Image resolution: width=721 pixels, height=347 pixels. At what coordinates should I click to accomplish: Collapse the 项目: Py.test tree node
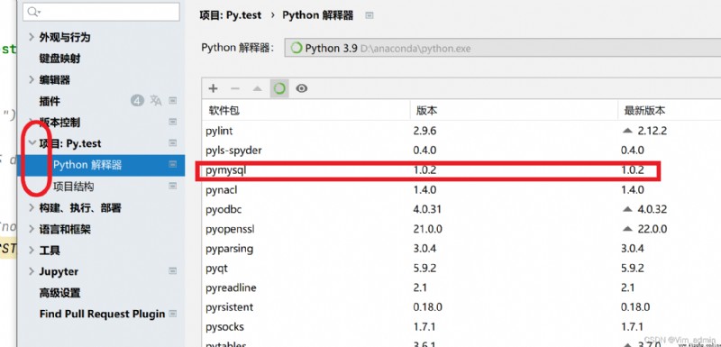pyautogui.click(x=32, y=143)
